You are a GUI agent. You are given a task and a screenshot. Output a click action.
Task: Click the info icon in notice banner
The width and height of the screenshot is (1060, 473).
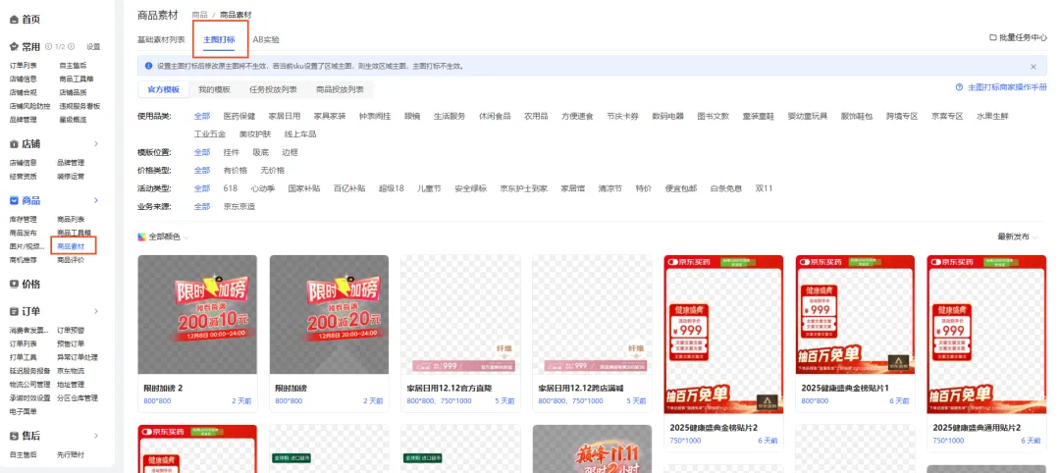[x=148, y=66]
